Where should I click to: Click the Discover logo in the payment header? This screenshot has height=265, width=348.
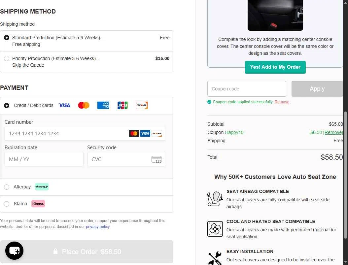pyautogui.click(x=142, y=105)
